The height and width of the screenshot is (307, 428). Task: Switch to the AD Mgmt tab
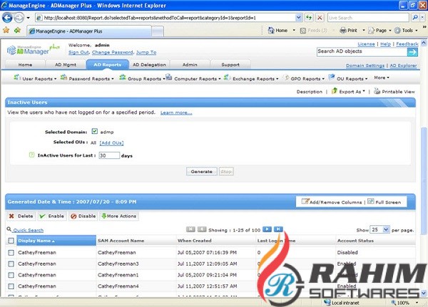point(66,65)
